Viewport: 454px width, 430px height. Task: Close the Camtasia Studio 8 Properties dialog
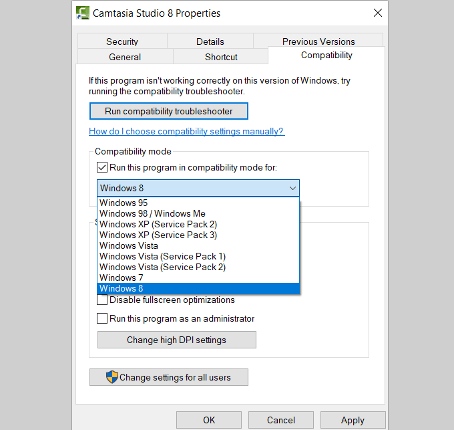(x=378, y=13)
